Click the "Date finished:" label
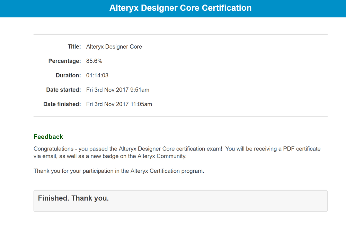This screenshot has width=346, height=248. coord(62,104)
